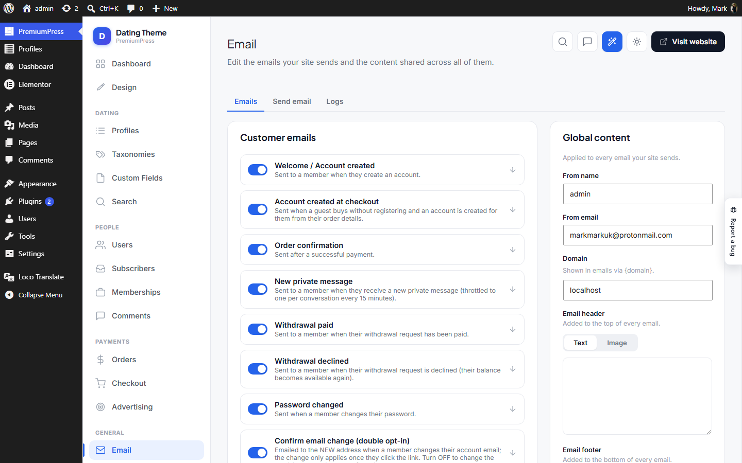The image size is (742, 463).
Task: Open the Report a bug side tab
Action: click(x=733, y=232)
